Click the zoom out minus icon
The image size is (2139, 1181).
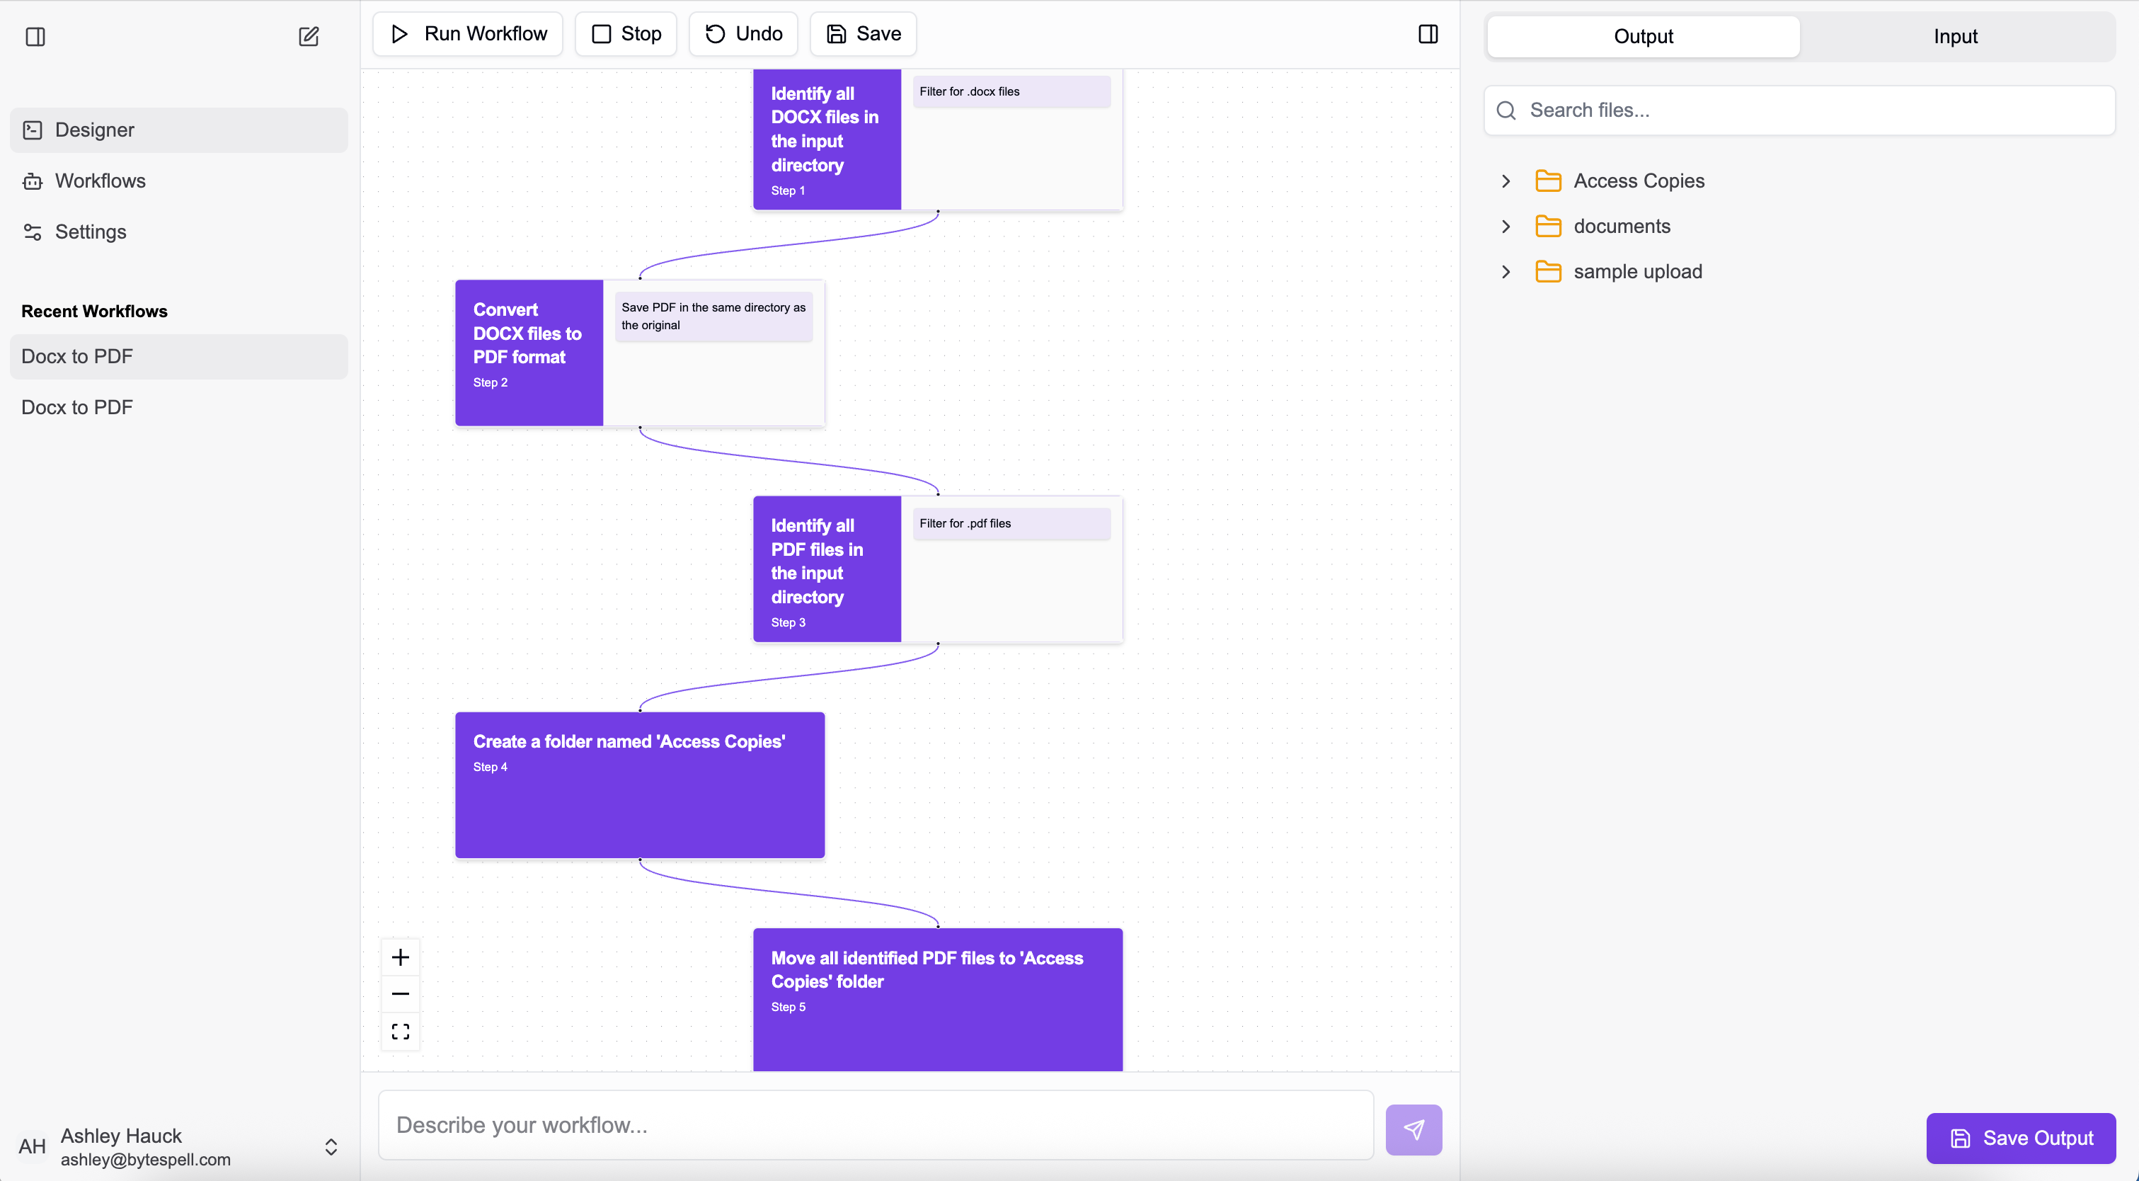tap(400, 993)
